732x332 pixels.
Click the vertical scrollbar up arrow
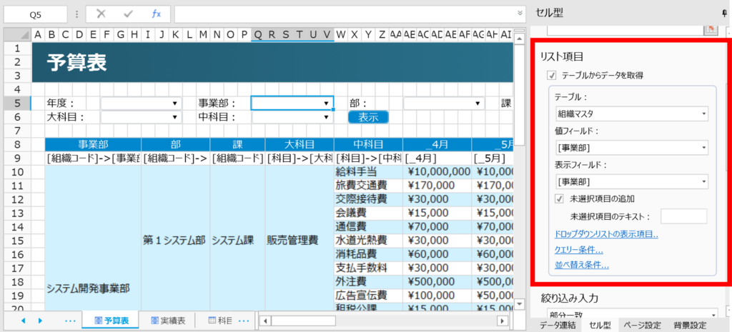[518, 41]
